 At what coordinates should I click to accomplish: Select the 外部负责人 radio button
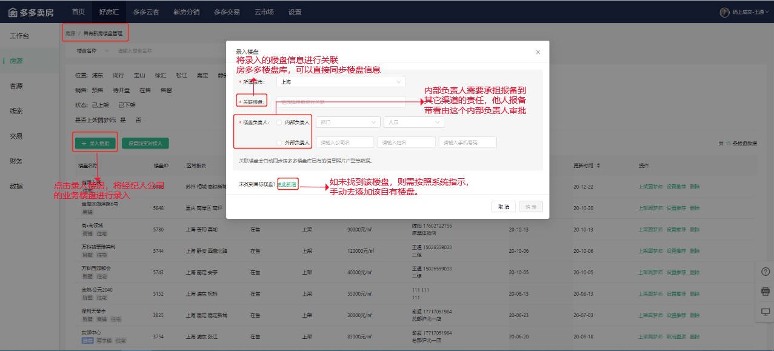click(x=279, y=142)
